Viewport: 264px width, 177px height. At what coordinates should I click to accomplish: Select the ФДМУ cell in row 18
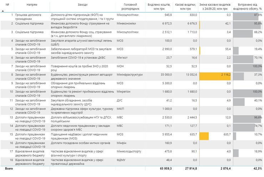point(122,160)
